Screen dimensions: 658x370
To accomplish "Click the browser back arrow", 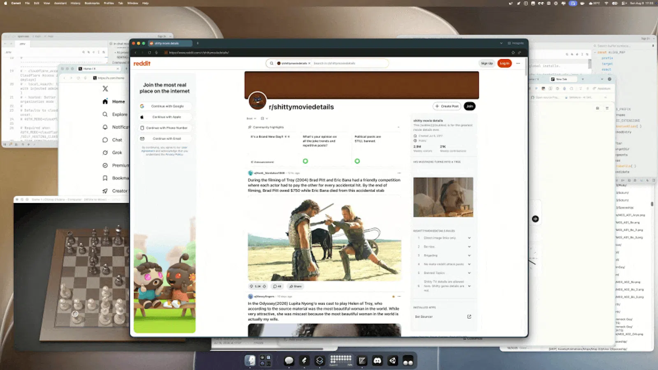I will [x=135, y=53].
